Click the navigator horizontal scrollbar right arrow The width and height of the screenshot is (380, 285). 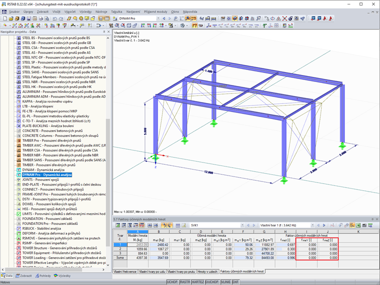coord(103,269)
